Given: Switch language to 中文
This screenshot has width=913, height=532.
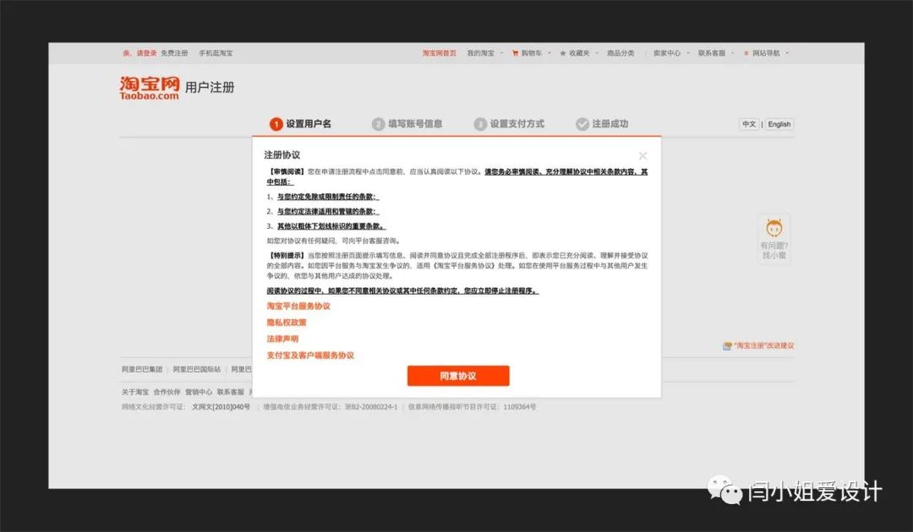Looking at the screenshot, I should point(749,124).
